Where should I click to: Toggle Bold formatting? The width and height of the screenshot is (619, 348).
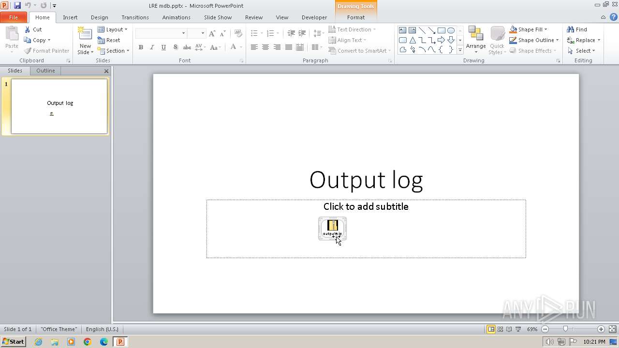pos(141,47)
